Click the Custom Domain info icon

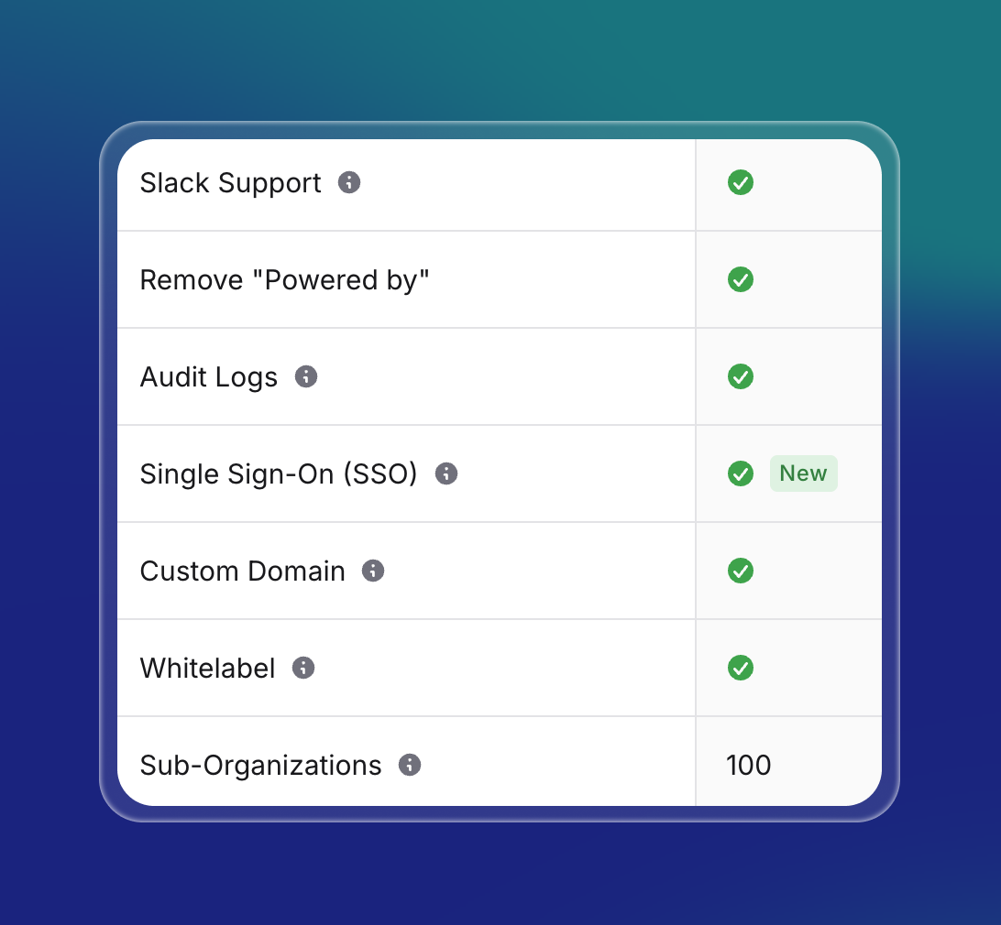[373, 571]
